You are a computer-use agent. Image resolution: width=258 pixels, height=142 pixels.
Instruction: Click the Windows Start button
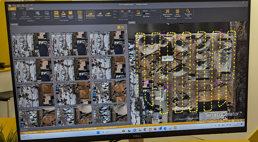pyautogui.click(x=98, y=132)
